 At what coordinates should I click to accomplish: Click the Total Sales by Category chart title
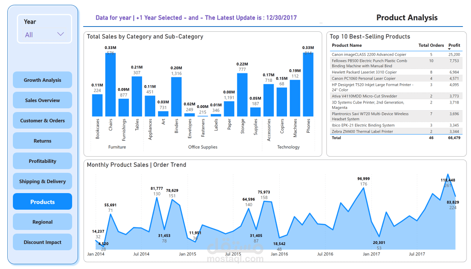pos(145,37)
